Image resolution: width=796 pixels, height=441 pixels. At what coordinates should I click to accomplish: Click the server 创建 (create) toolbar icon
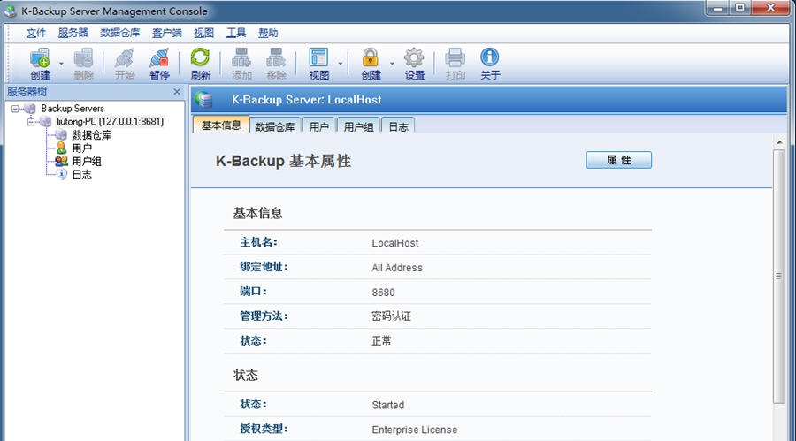point(40,64)
